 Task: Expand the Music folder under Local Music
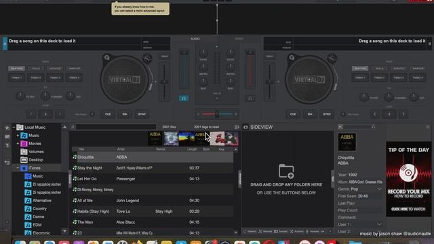tap(18, 136)
